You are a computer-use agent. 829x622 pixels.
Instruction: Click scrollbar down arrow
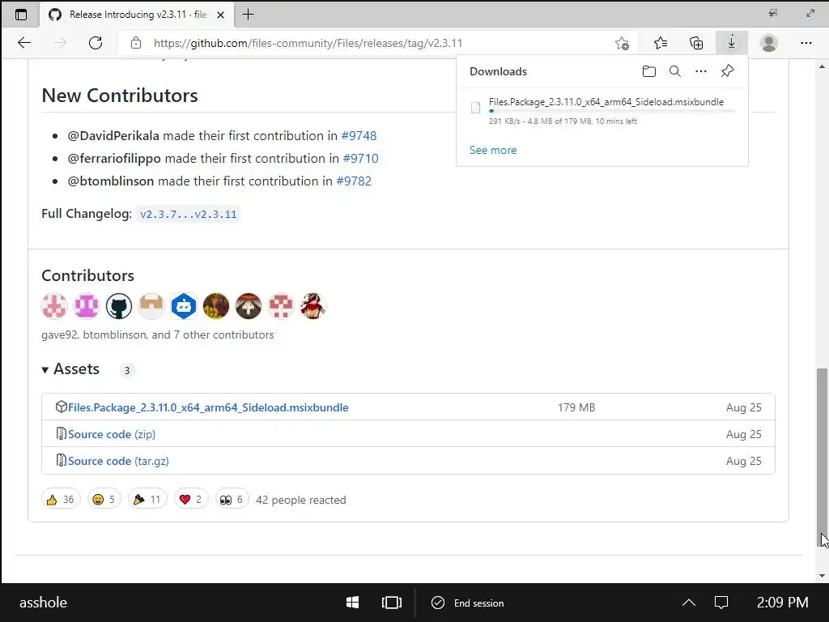[822, 576]
